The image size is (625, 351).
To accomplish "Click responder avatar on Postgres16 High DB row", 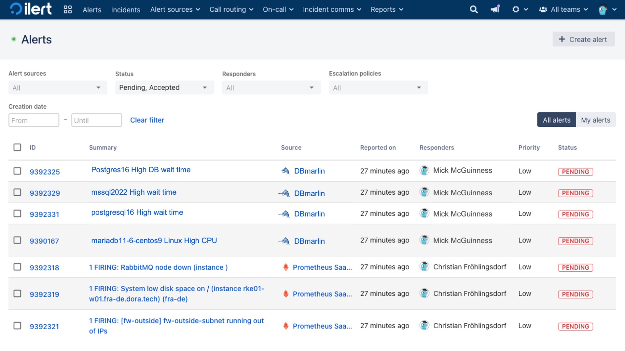I will pyautogui.click(x=424, y=170).
